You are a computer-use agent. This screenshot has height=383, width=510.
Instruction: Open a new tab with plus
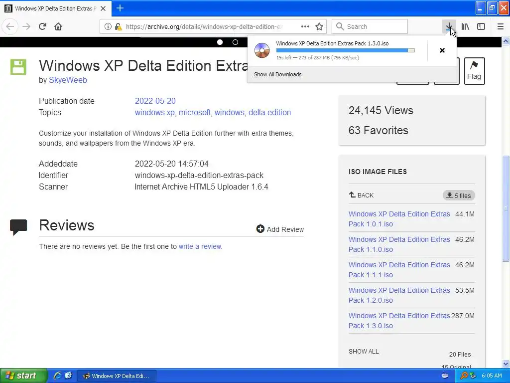click(120, 8)
